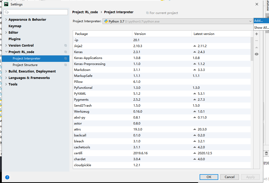Expand the Tools section
The image size is (269, 183).
pyautogui.click(x=6, y=84)
